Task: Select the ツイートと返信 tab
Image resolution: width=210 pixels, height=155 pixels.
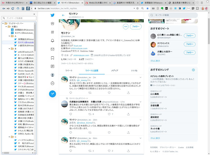Action: pyautogui.click(x=92, y=70)
